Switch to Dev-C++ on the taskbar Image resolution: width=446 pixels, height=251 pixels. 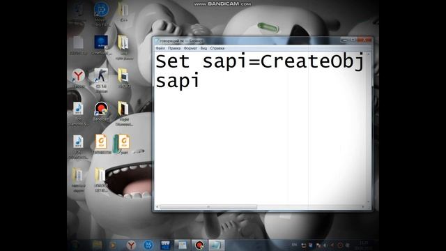[165, 245]
